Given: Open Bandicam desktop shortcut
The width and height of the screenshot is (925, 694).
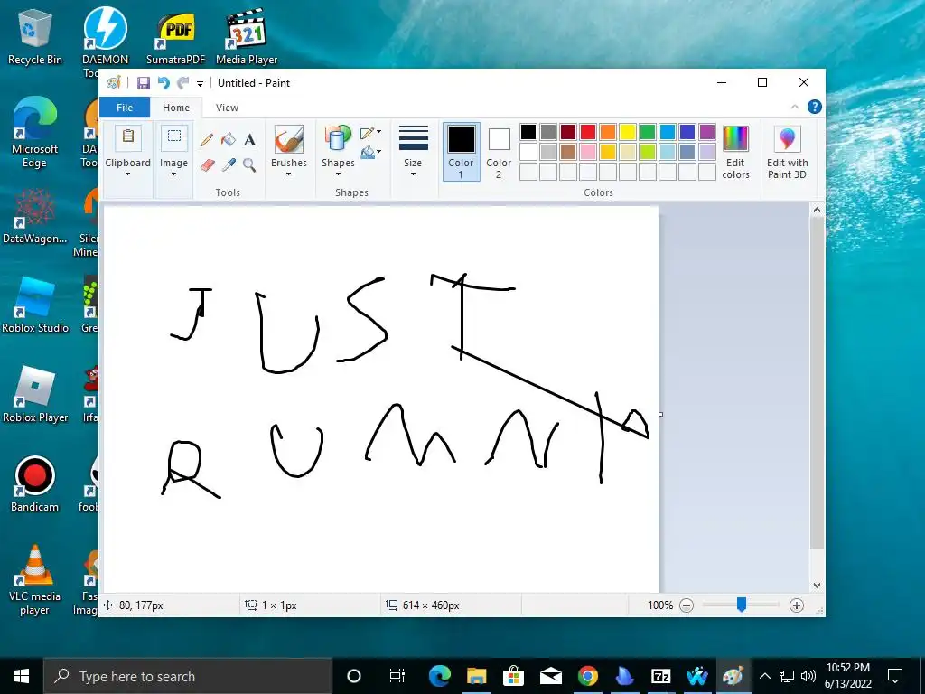Looking at the screenshot, I should (x=35, y=484).
